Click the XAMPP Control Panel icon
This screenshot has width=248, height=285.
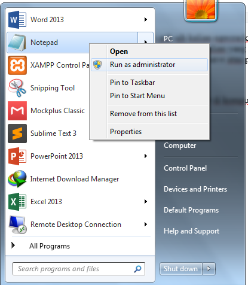(17, 65)
